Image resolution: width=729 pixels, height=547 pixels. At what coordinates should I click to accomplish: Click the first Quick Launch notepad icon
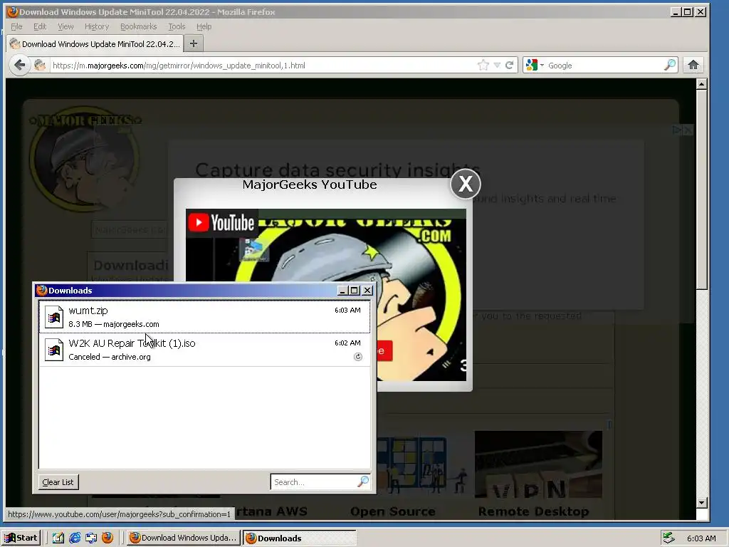coord(58,538)
